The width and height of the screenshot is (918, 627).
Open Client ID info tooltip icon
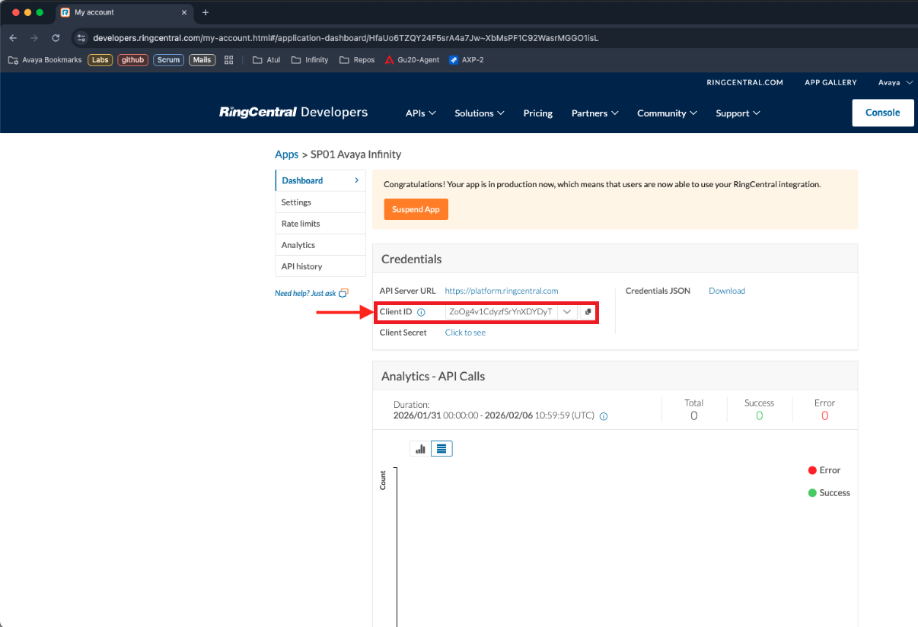tap(421, 312)
